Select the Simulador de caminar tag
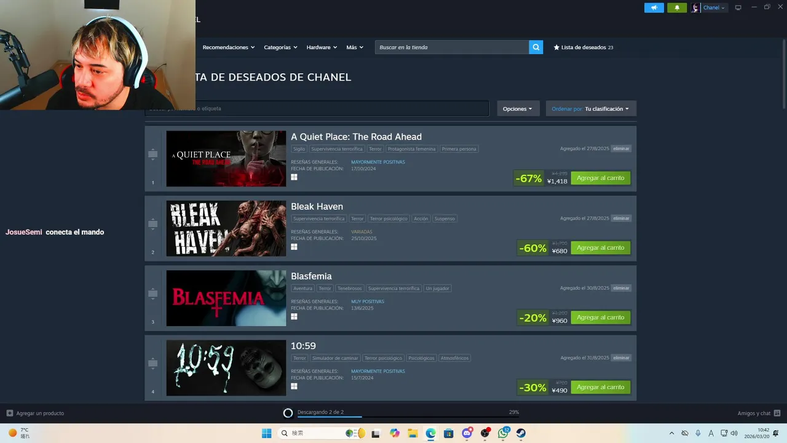 click(334, 358)
